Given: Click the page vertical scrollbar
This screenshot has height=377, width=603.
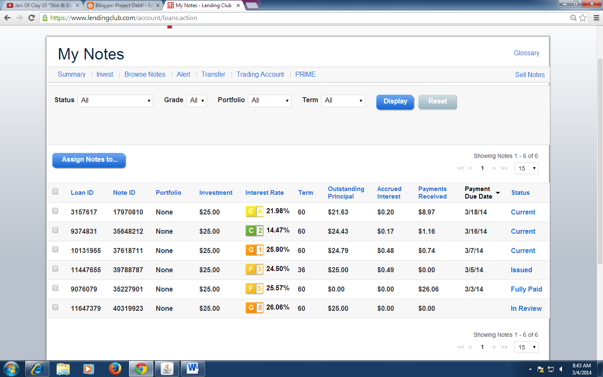Looking at the screenshot, I should (x=600, y=161).
